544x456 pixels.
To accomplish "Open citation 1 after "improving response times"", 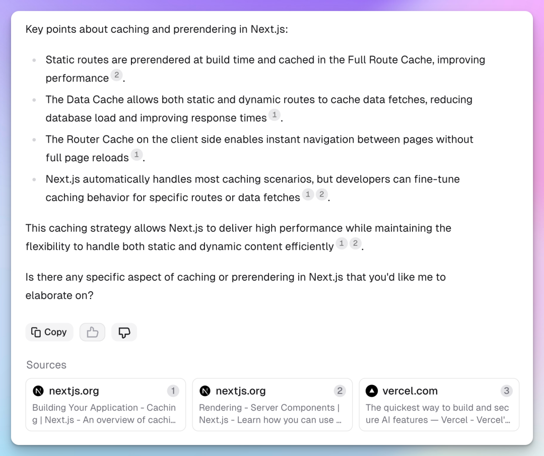I will [x=274, y=115].
